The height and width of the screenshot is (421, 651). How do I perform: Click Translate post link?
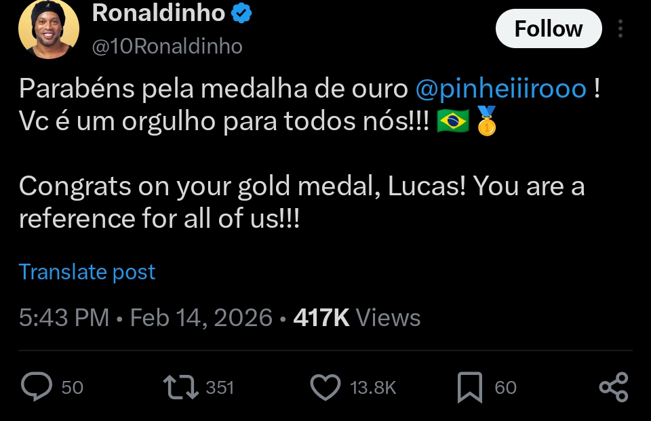87,272
